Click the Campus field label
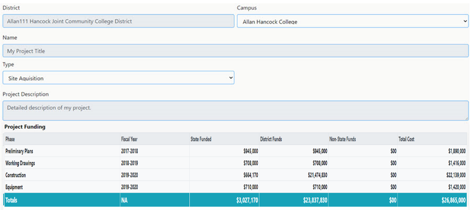The width and height of the screenshot is (470, 210). [x=247, y=8]
